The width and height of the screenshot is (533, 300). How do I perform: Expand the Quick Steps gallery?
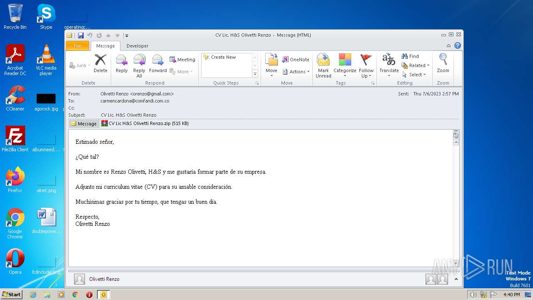pos(255,74)
